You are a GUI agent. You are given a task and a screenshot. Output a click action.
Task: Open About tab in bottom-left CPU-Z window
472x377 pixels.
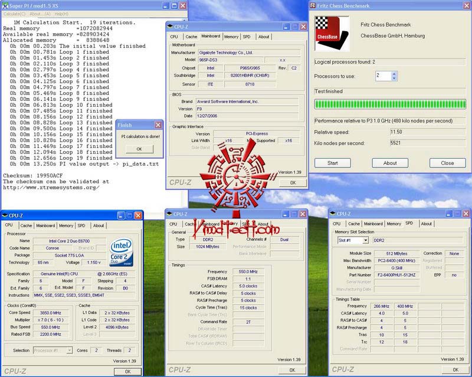pyautogui.click(x=99, y=226)
